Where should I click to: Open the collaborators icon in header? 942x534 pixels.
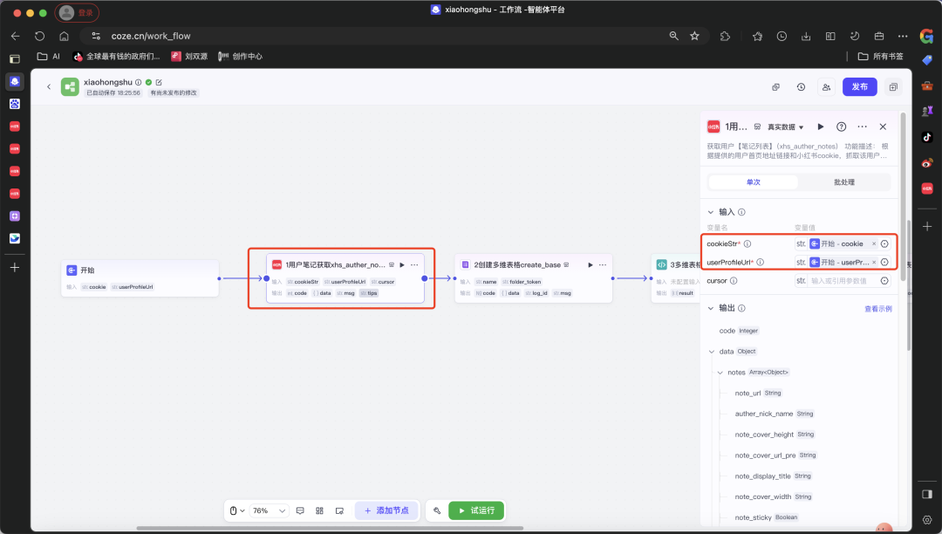(826, 87)
